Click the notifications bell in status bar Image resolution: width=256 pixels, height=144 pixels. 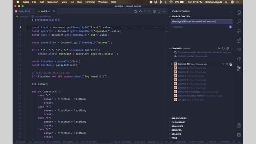click(239, 142)
